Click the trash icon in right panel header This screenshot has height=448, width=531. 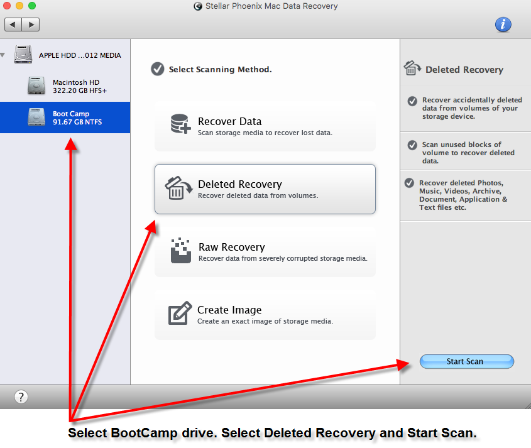412,68
